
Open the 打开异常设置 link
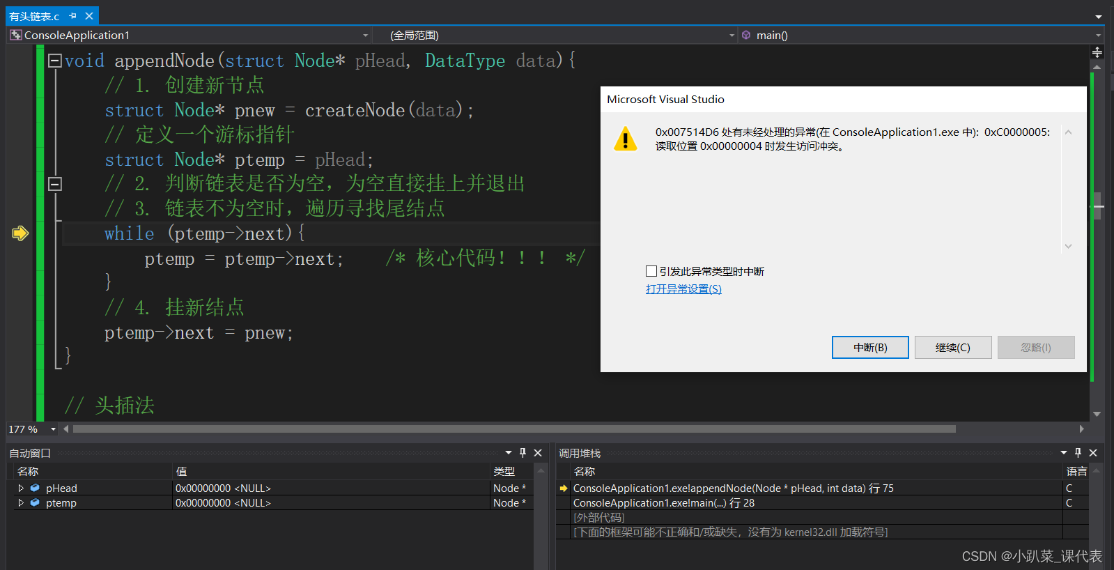tap(683, 288)
